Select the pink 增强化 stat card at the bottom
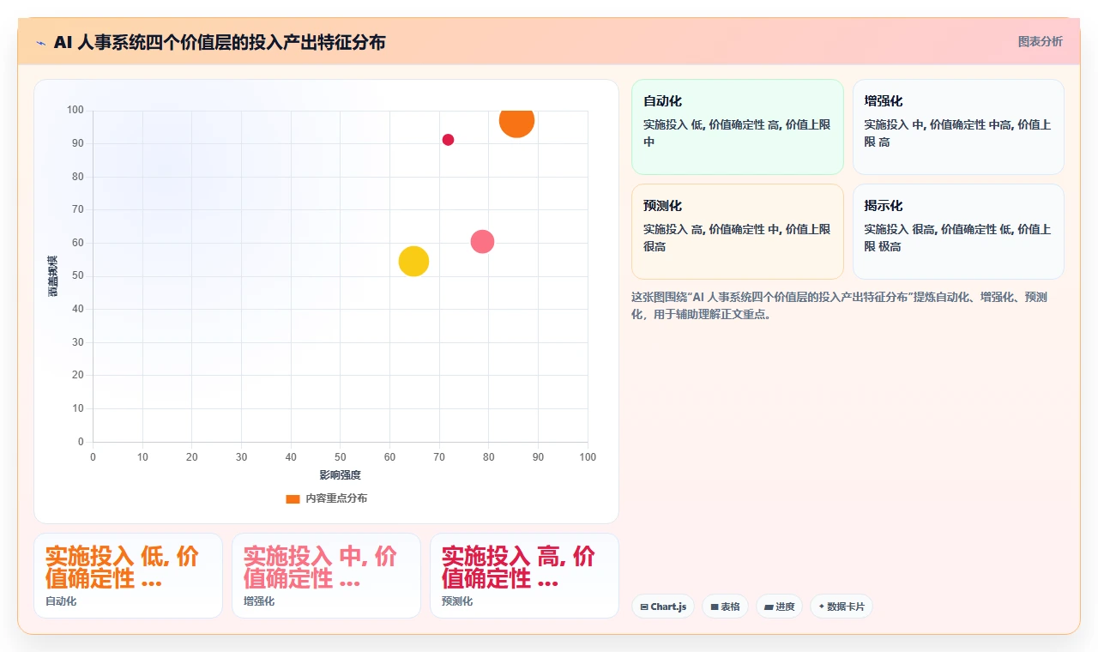Image resolution: width=1098 pixels, height=652 pixels. click(x=326, y=576)
